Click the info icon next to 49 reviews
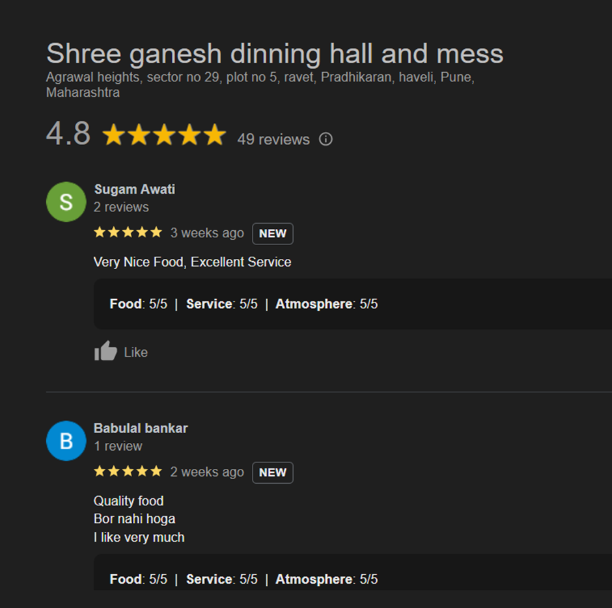 pyautogui.click(x=326, y=139)
